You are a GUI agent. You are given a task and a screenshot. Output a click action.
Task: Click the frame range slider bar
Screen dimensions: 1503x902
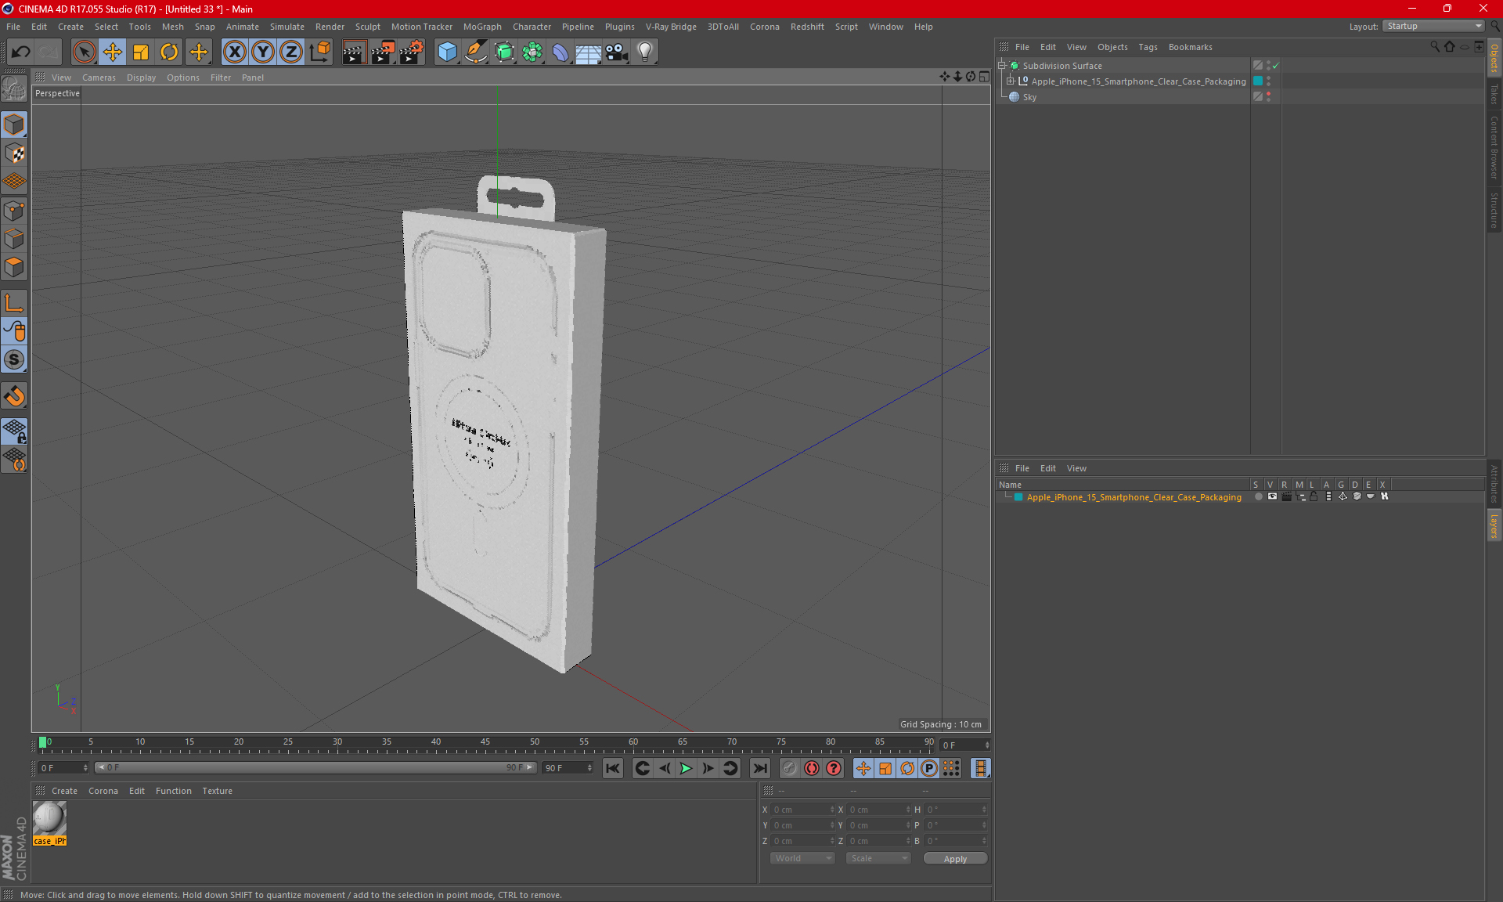[x=315, y=767]
